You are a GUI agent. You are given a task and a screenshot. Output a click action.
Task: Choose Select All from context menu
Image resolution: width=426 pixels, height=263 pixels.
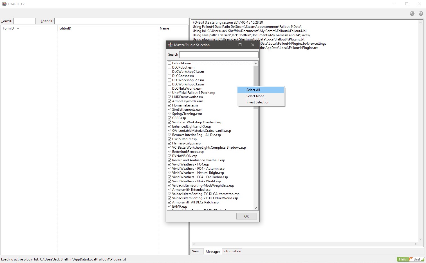point(261,90)
